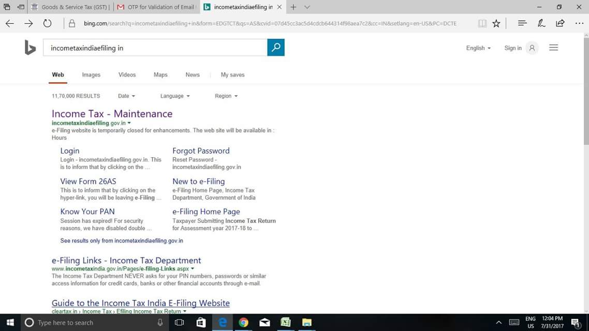Open Mail app from taskbar
The width and height of the screenshot is (589, 331).
click(264, 322)
